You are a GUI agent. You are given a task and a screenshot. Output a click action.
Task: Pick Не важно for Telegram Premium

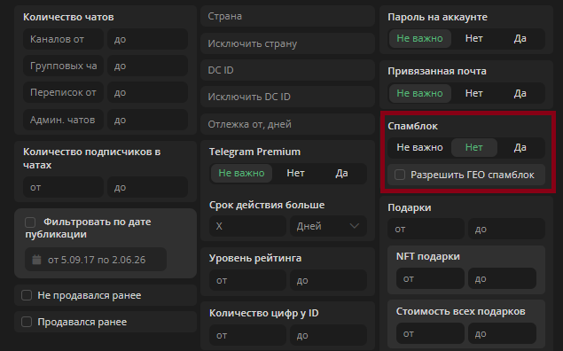coord(241,174)
